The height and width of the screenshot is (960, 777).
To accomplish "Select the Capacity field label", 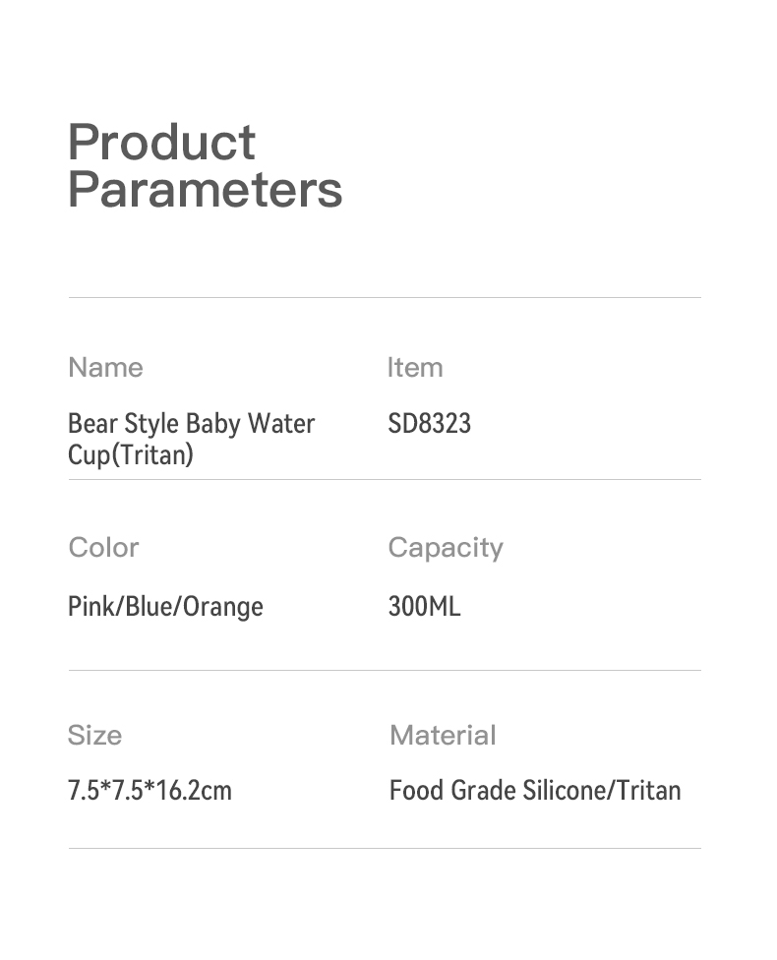I will pyautogui.click(x=445, y=548).
